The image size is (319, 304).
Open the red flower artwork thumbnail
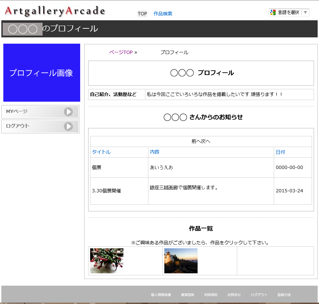click(x=107, y=261)
